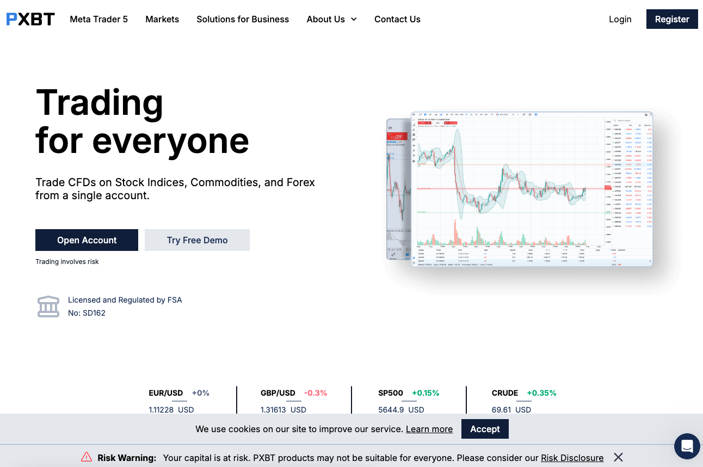Image resolution: width=703 pixels, height=467 pixels.
Task: Click the bank icon beside the FSA license text
Action: point(48,306)
